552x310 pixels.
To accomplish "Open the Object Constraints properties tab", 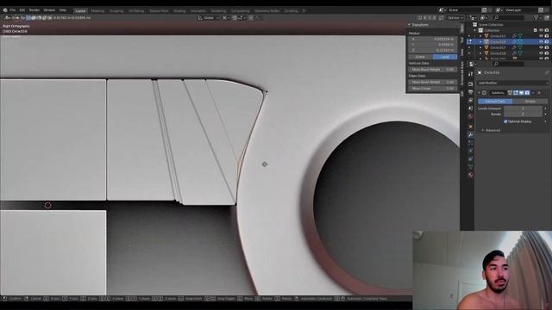I will click(x=471, y=158).
